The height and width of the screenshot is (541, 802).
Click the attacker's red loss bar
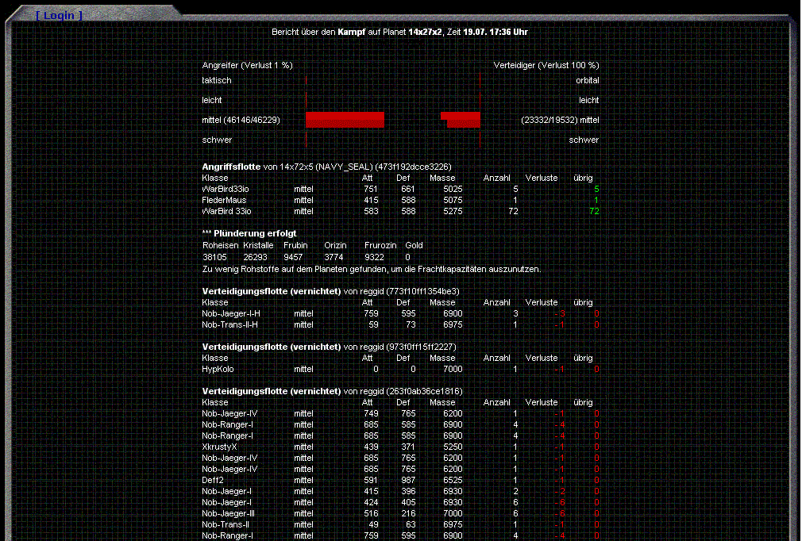(345, 120)
